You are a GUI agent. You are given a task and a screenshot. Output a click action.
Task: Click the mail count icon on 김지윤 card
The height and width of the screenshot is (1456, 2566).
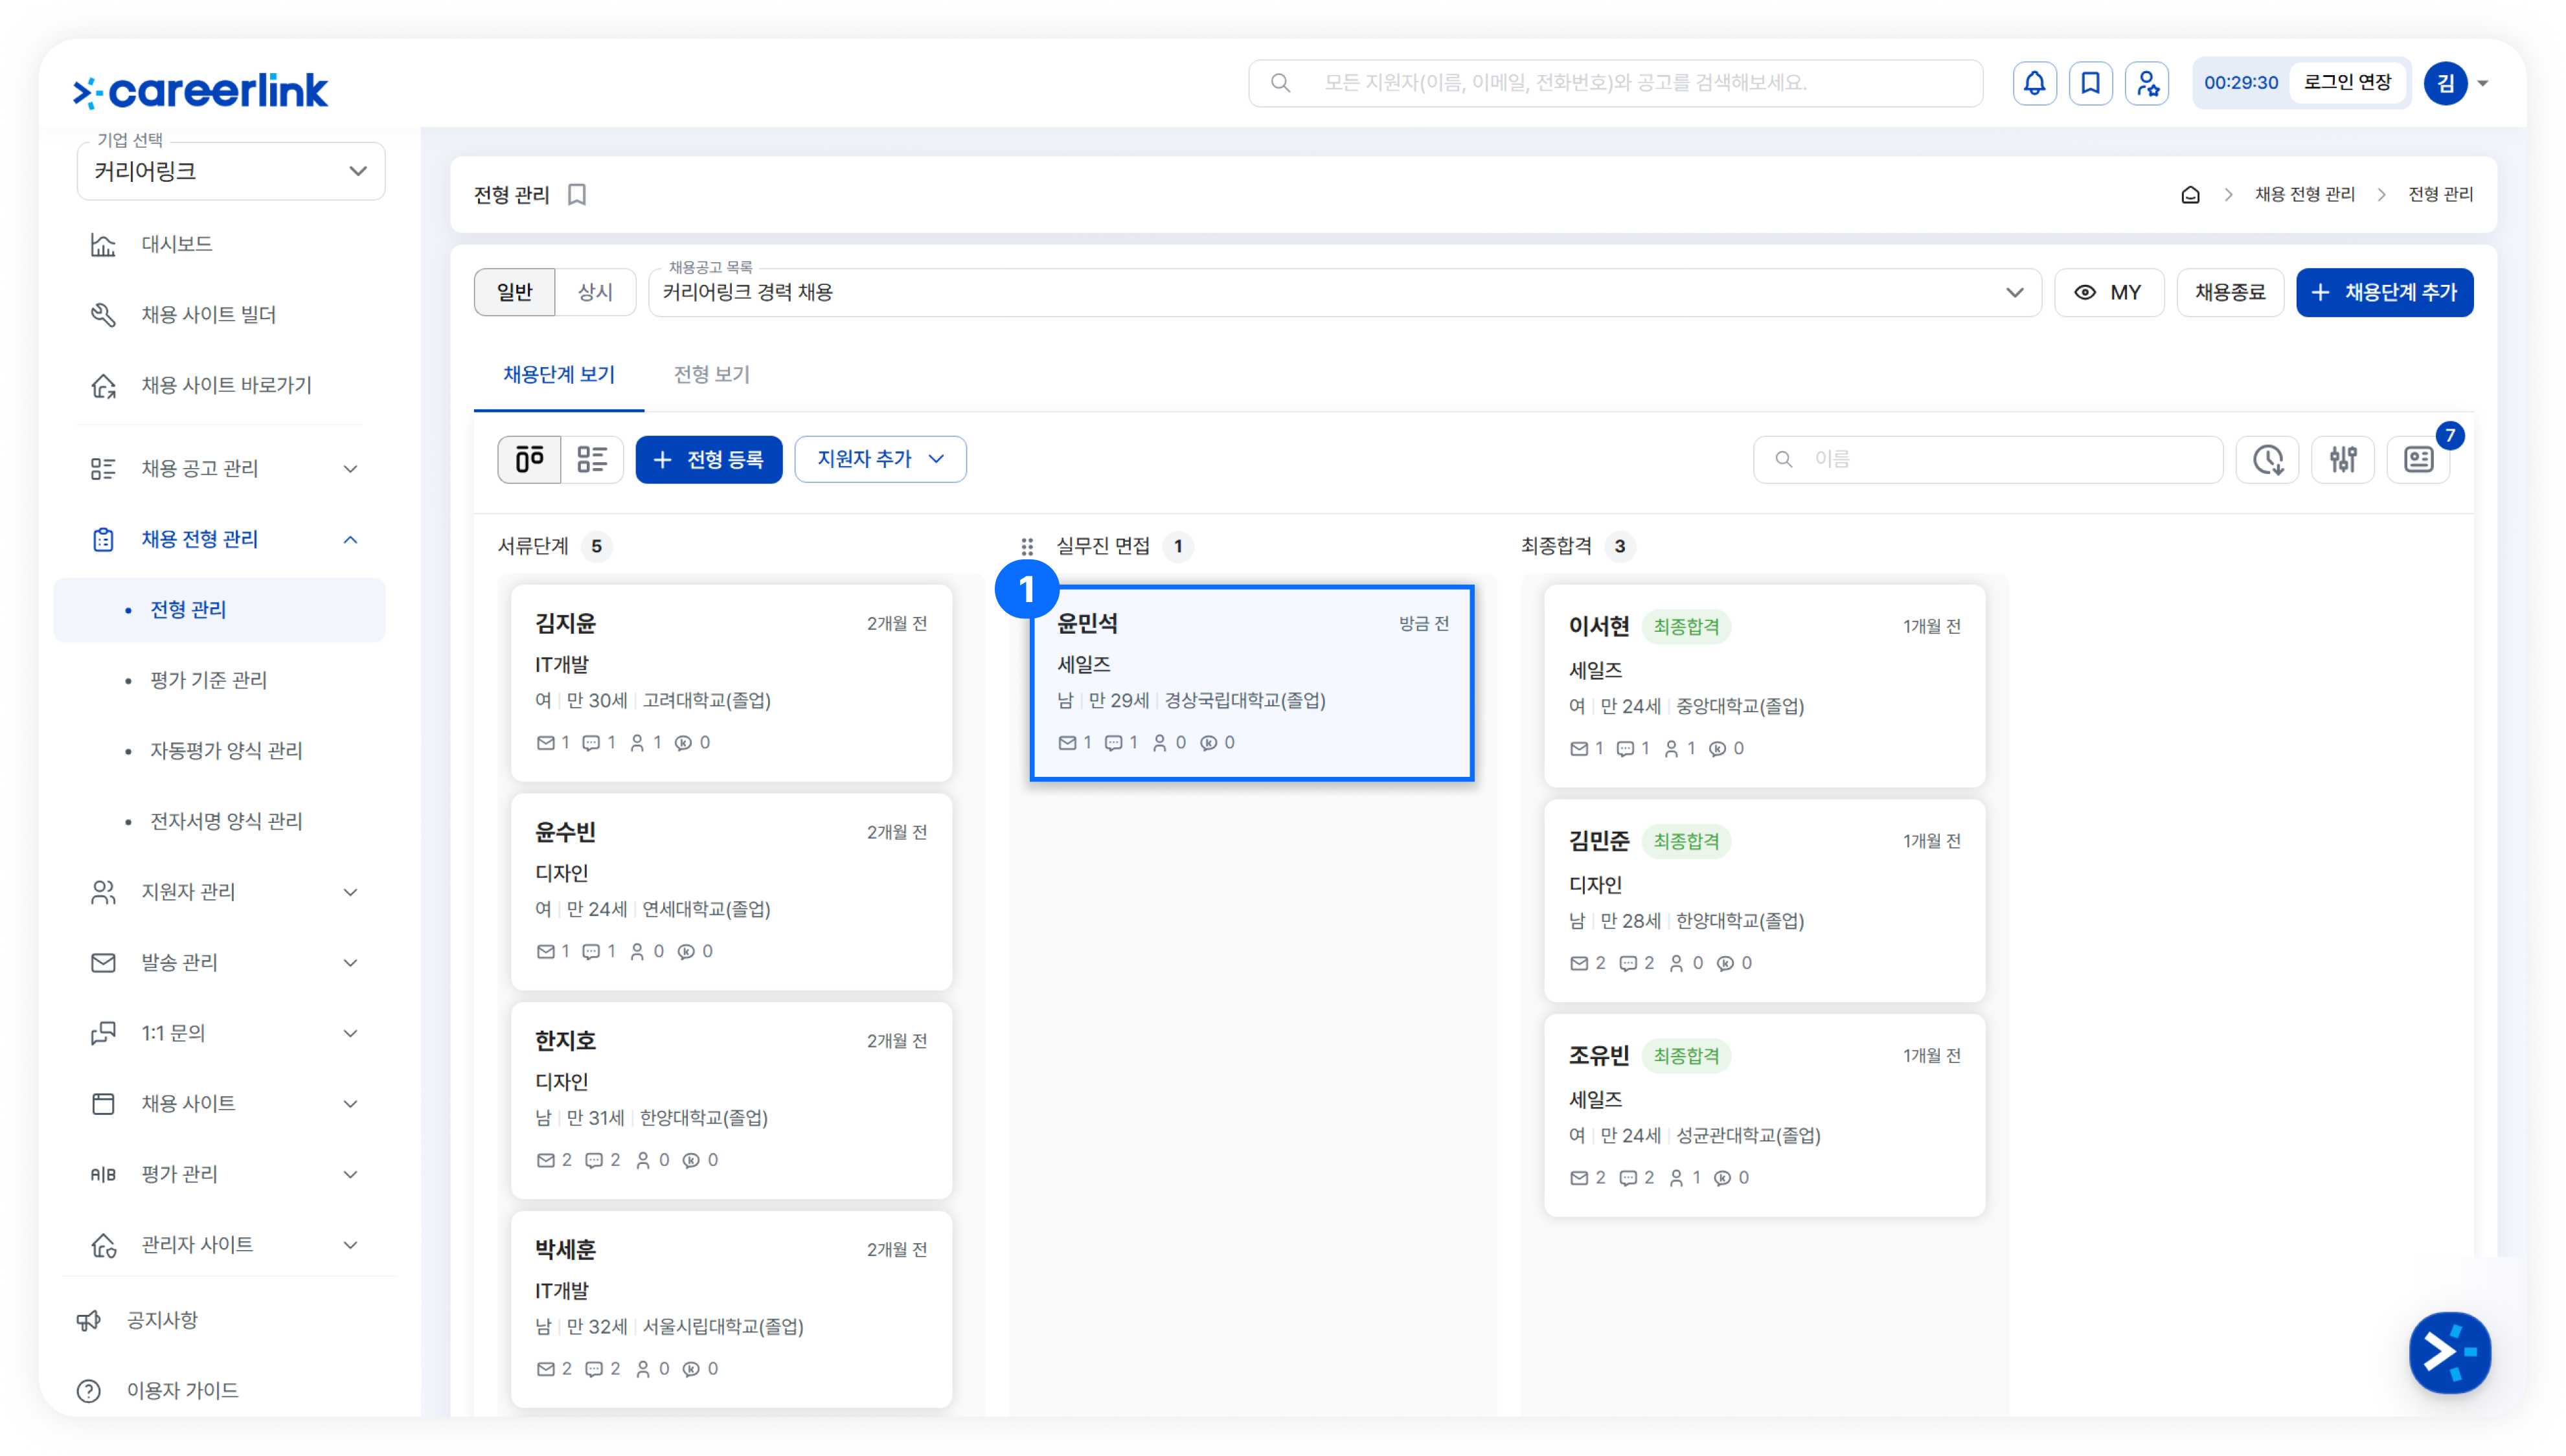click(x=545, y=743)
